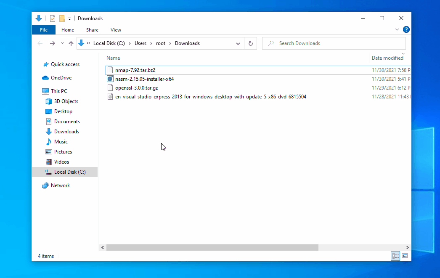Open the recent locations dropdown arrow

[62, 43]
